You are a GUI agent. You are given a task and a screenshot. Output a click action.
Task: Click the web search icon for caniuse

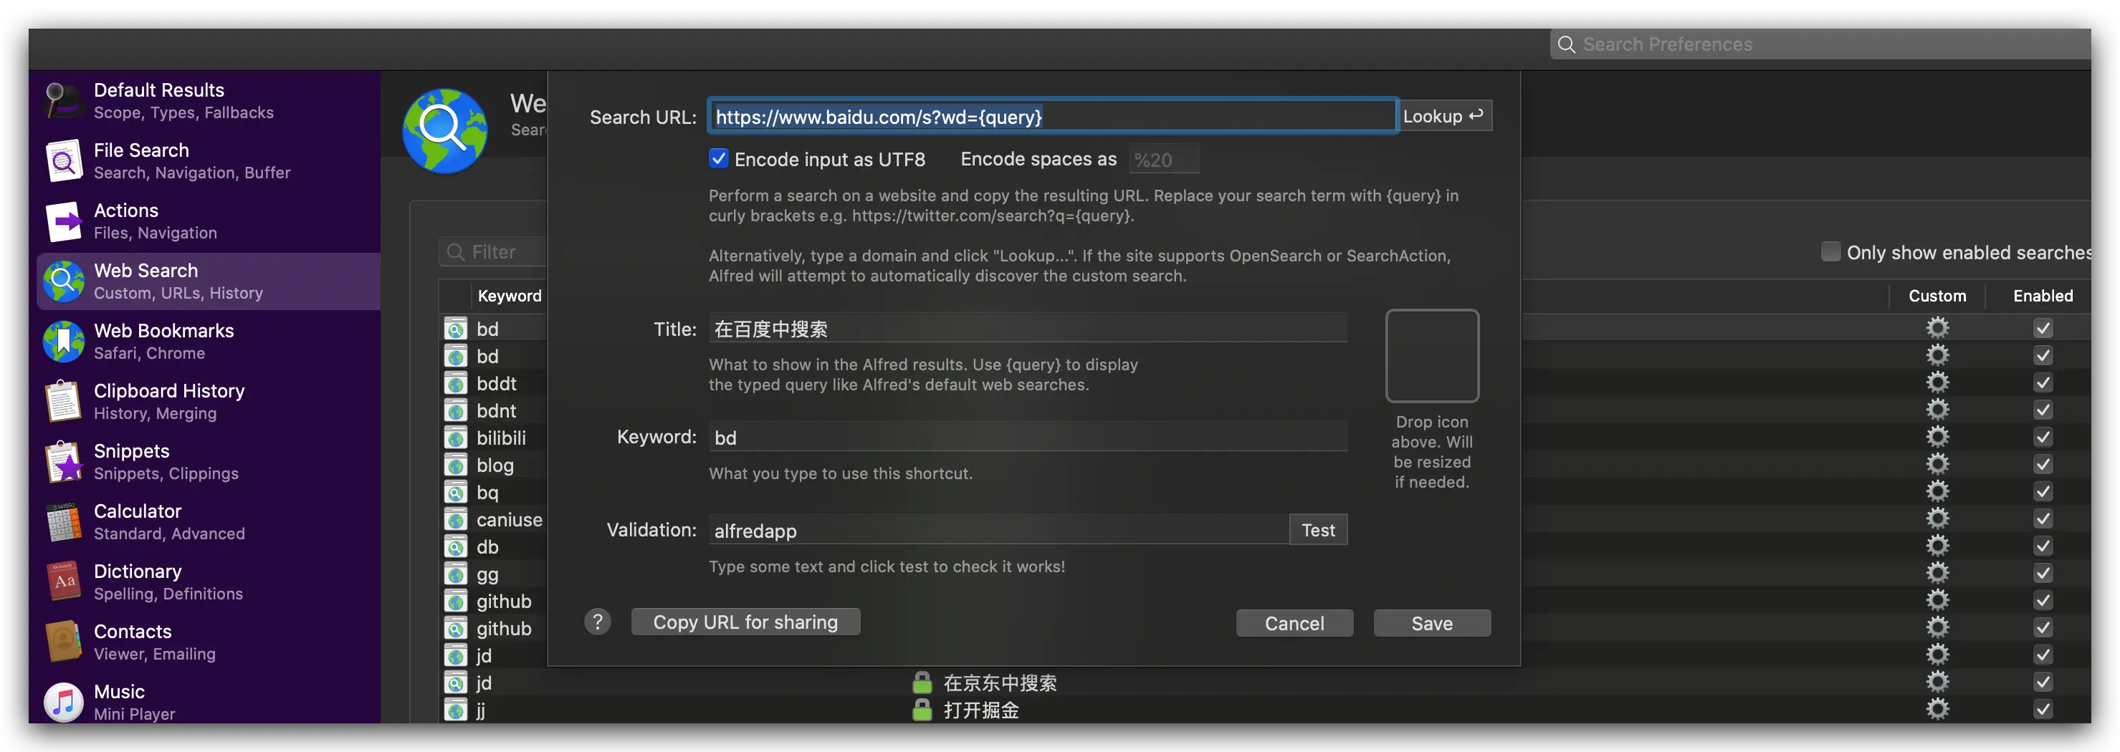[x=455, y=519]
